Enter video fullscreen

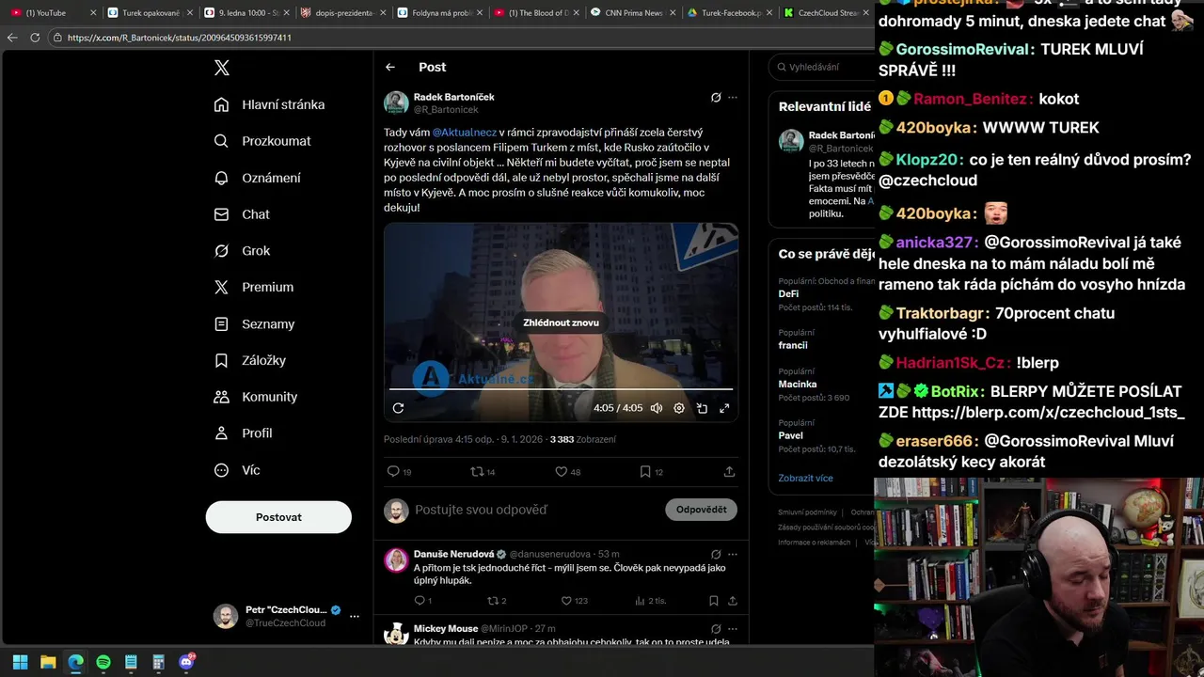click(724, 408)
